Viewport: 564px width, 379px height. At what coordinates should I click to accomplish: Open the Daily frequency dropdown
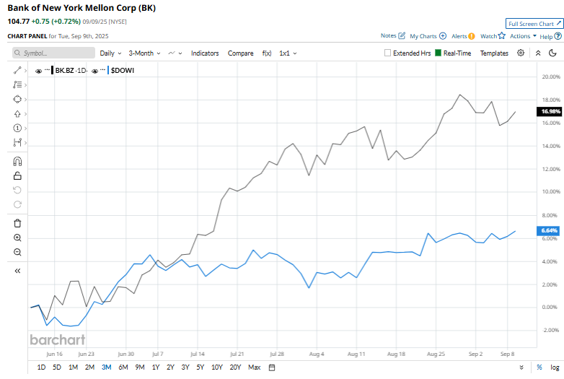click(111, 53)
